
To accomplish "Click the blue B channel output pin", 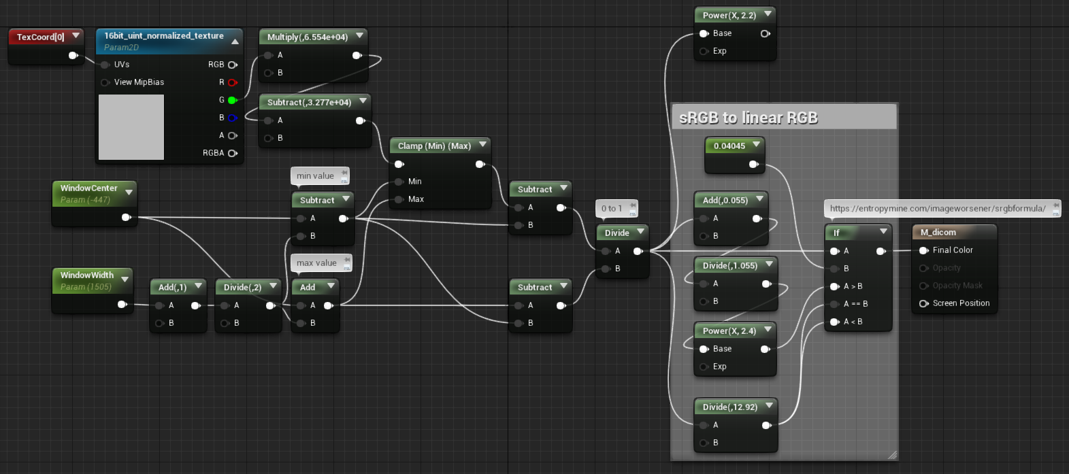I will pos(233,118).
